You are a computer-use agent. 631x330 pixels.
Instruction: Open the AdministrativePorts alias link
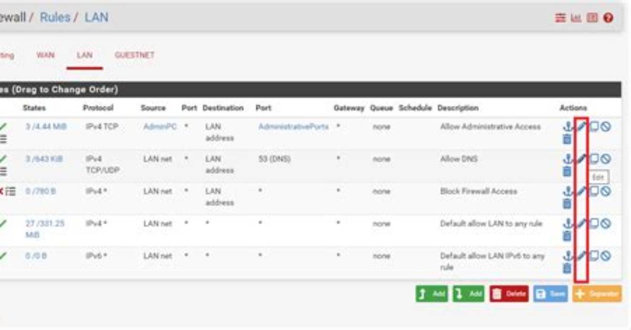pos(293,127)
